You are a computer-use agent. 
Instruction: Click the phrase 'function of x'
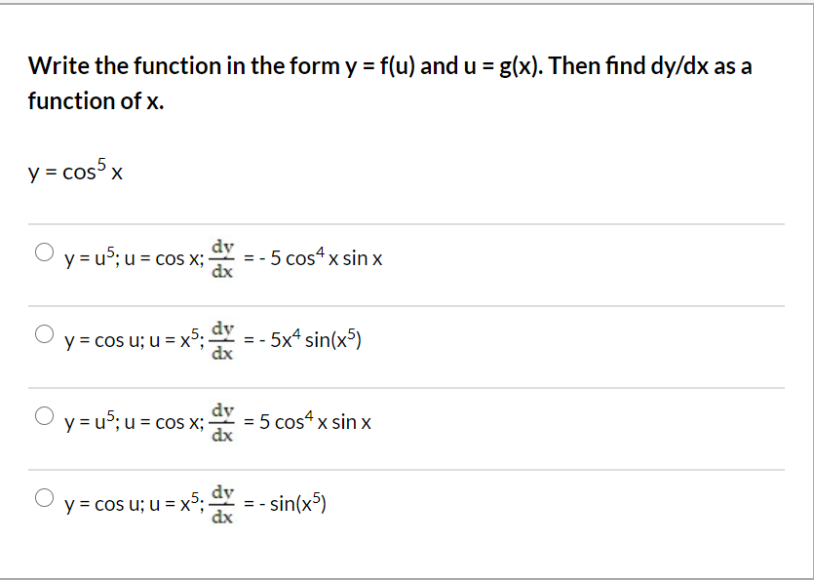(91, 100)
